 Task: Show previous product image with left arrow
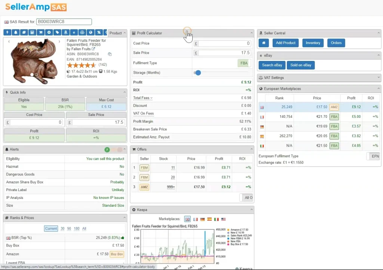point(9,42)
